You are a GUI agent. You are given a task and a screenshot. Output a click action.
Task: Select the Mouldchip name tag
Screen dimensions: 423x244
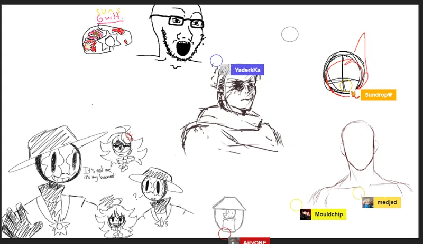pos(328,214)
